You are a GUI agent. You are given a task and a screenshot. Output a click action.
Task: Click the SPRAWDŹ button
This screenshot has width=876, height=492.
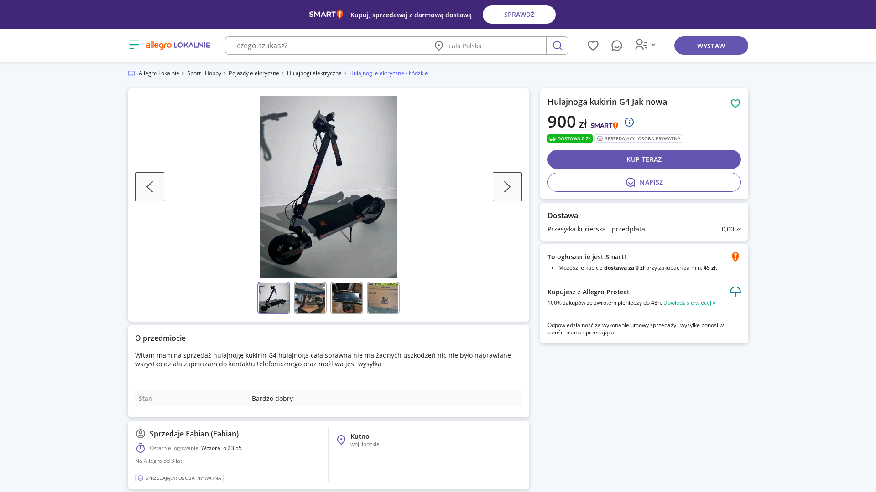click(519, 15)
